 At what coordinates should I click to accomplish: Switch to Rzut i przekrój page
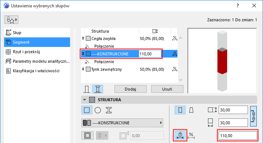pos(37,52)
